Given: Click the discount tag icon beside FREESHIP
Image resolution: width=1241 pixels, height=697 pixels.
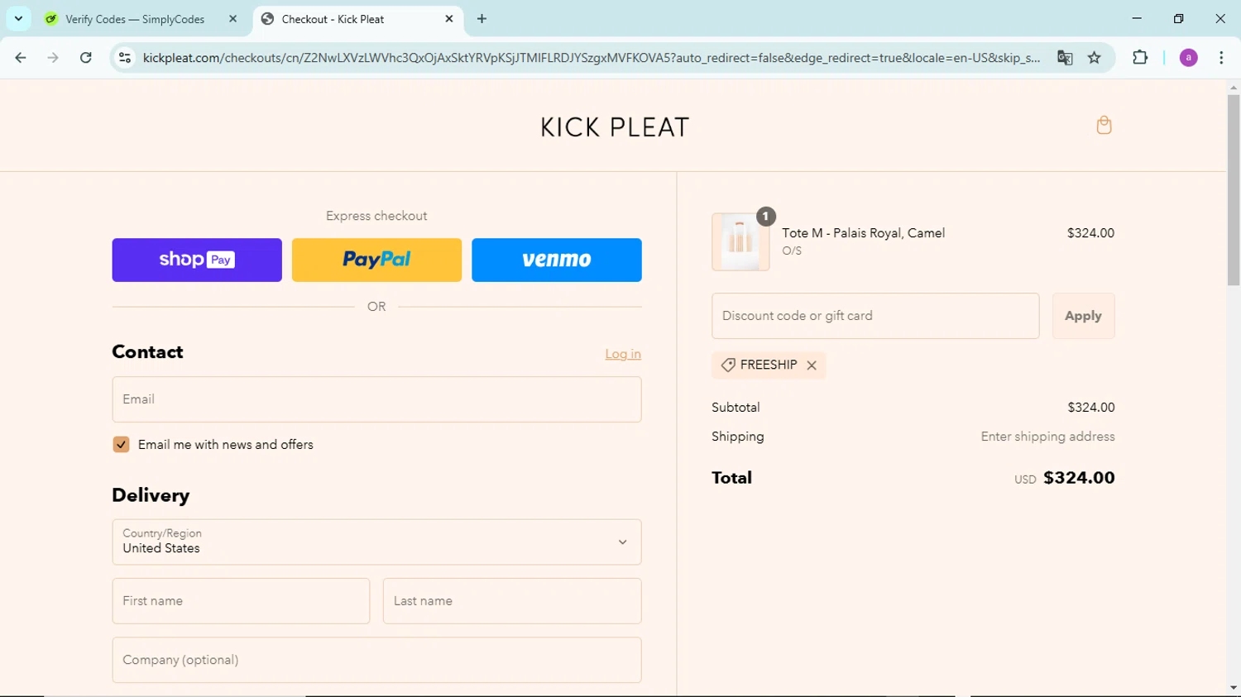Looking at the screenshot, I should 728,365.
